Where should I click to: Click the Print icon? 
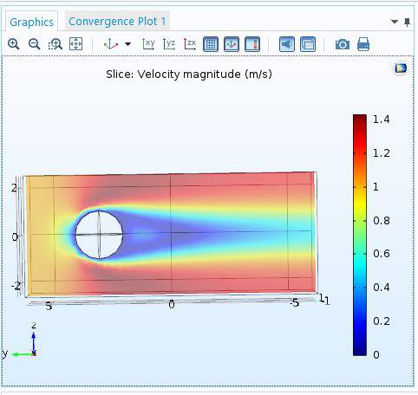363,44
